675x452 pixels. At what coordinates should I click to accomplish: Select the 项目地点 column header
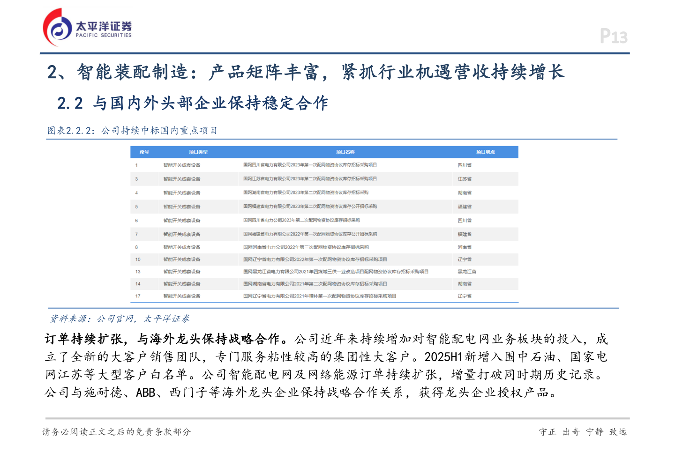pos(486,152)
